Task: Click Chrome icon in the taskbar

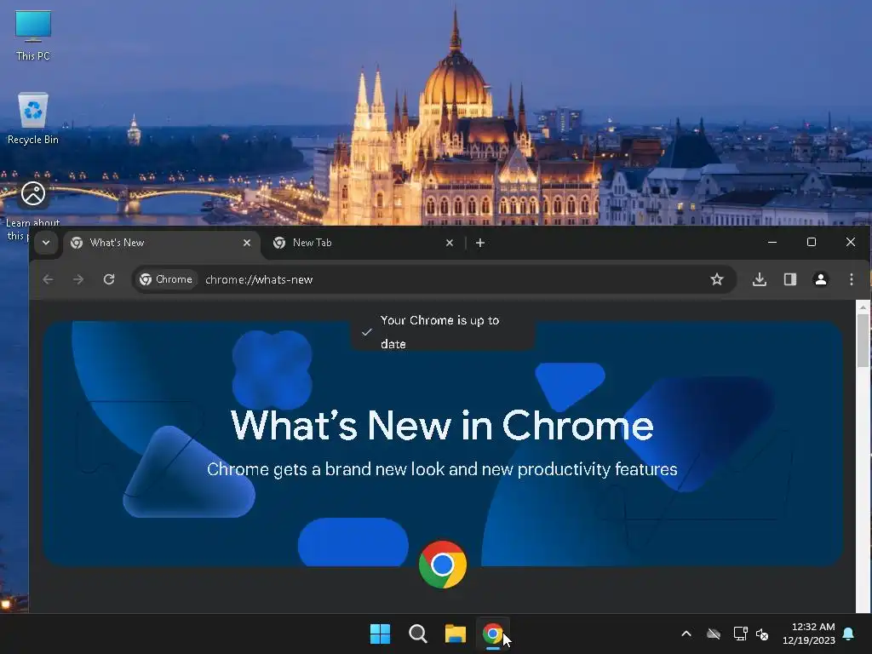Action: 493,634
